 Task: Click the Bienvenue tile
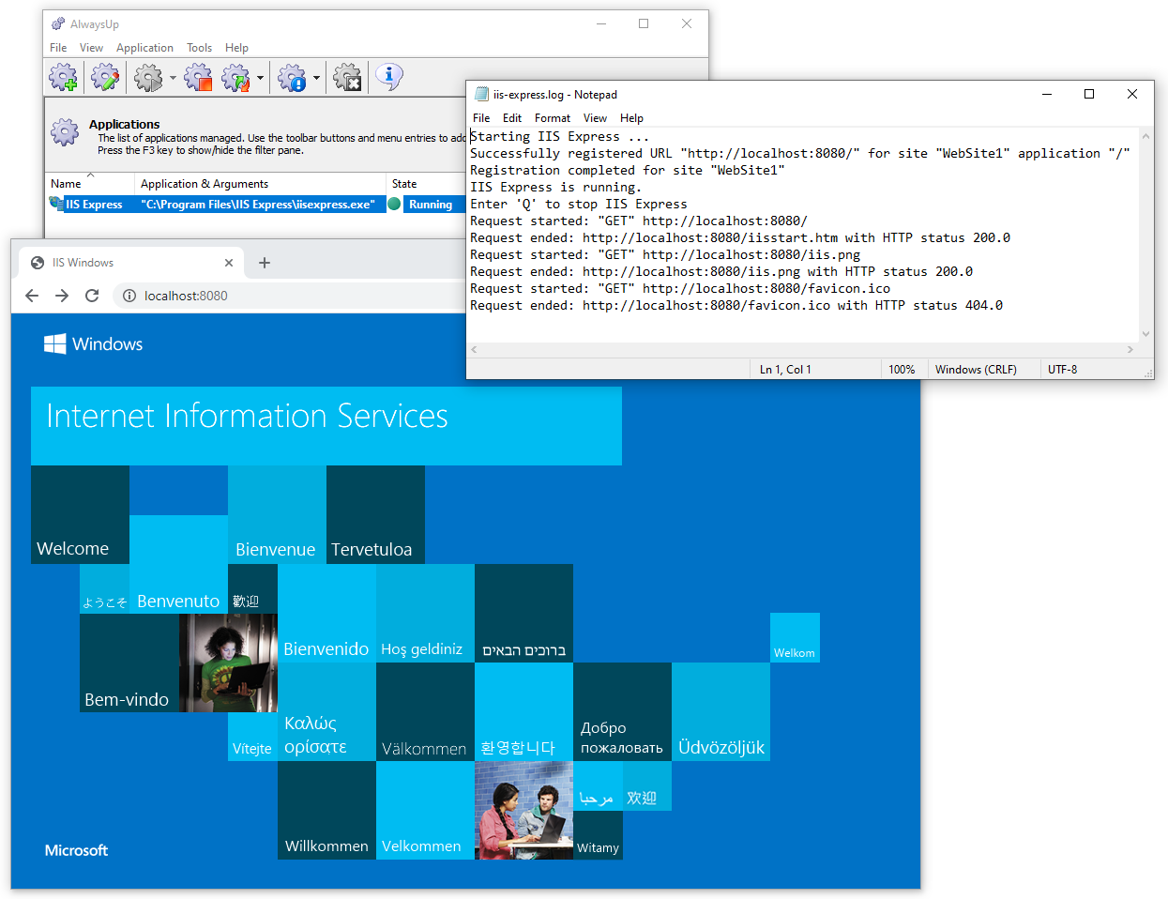click(277, 514)
